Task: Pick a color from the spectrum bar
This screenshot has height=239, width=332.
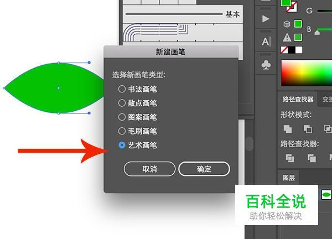Action: 307,73
